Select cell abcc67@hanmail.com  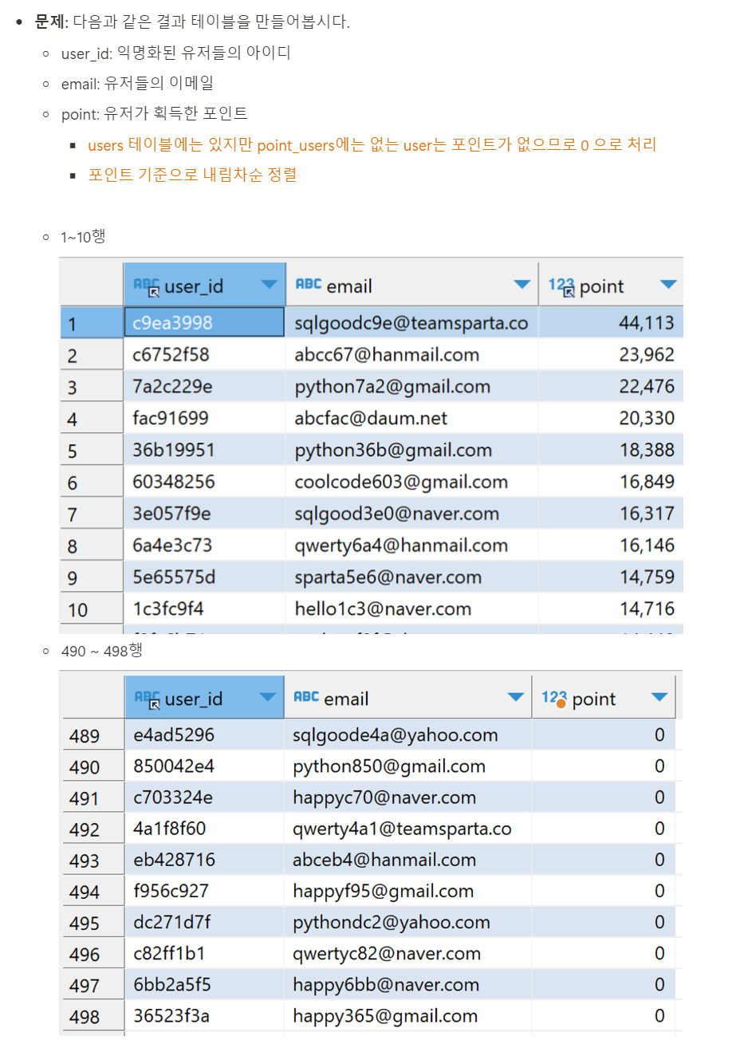412,354
